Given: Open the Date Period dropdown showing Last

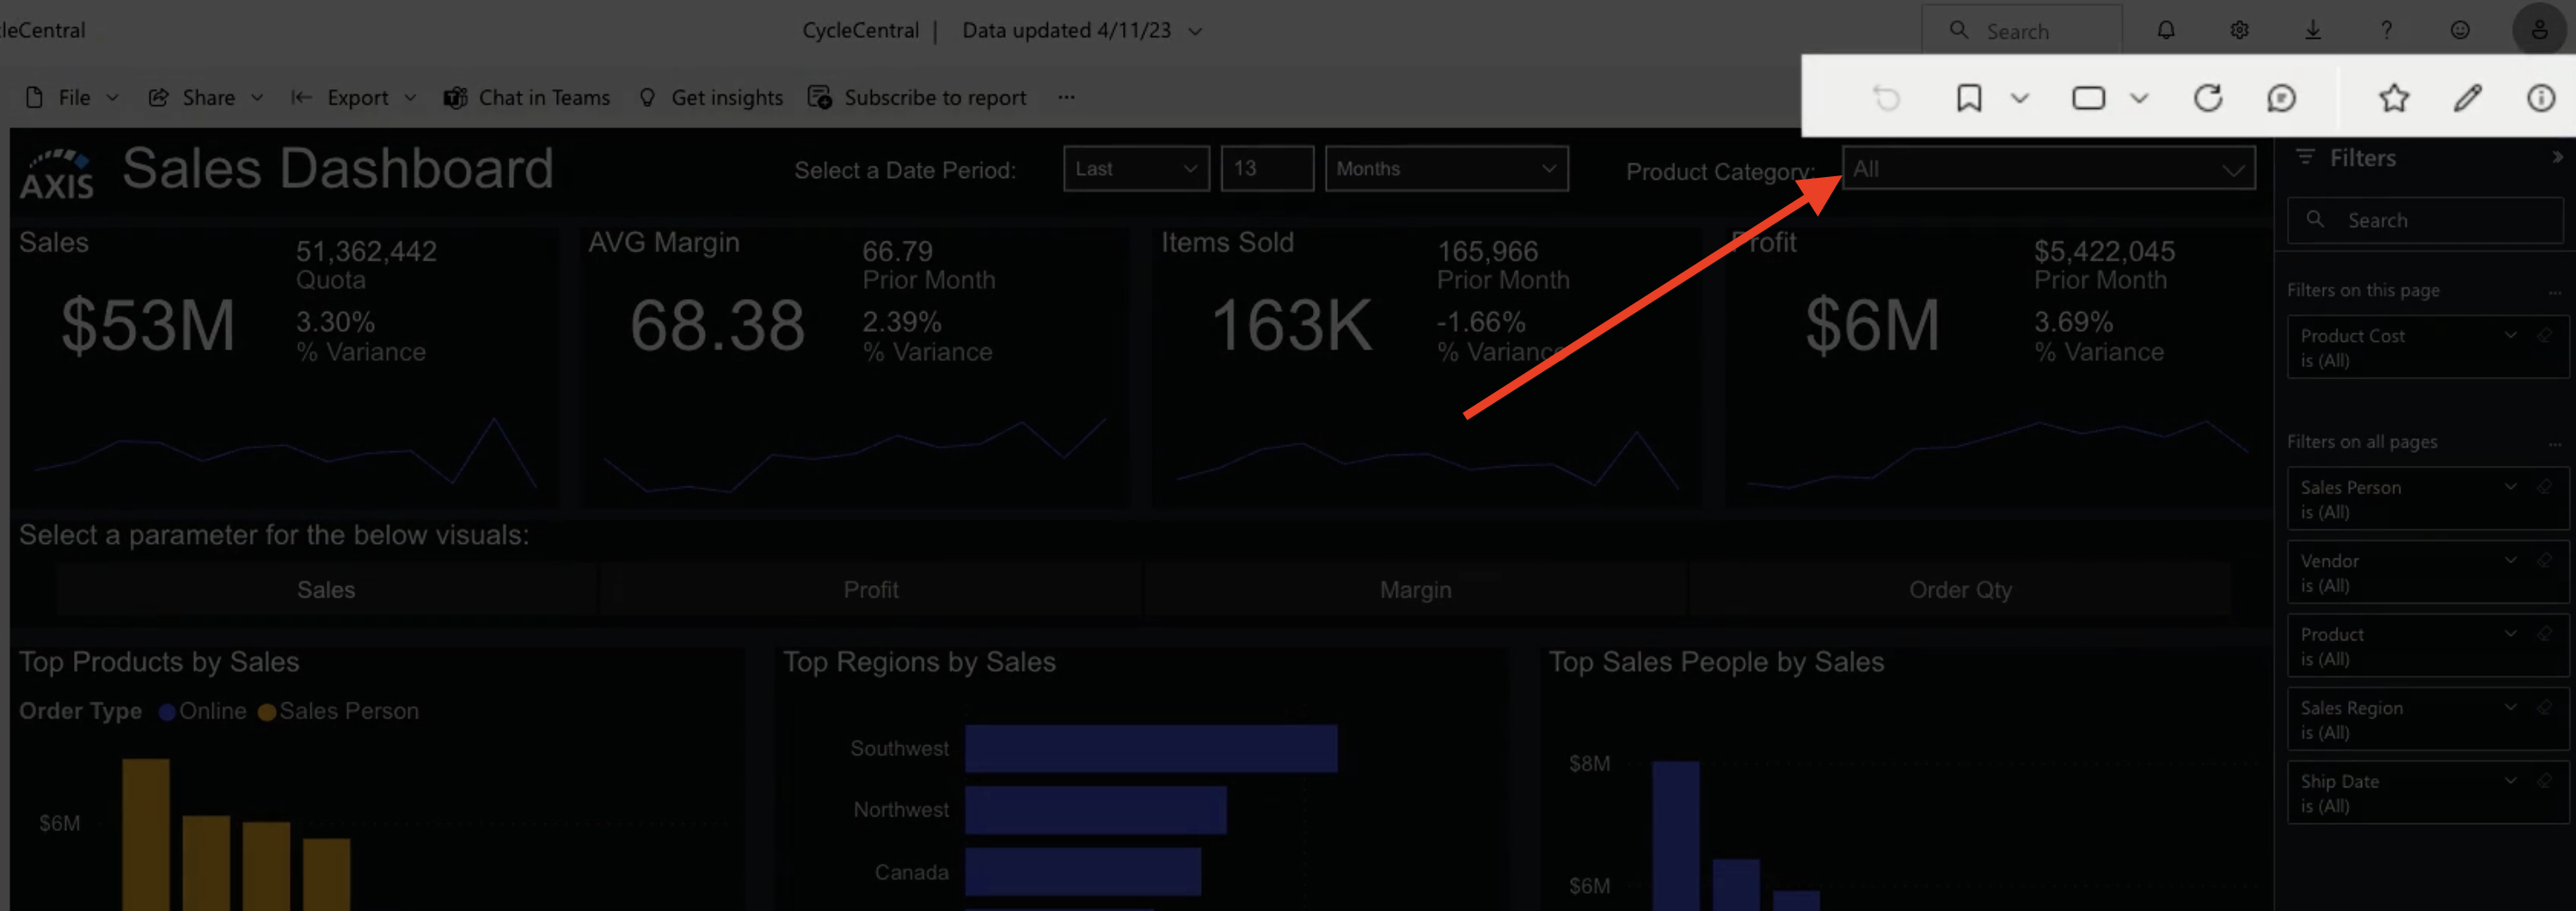Looking at the screenshot, I should (1136, 168).
